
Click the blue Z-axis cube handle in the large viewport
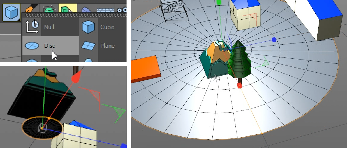(274, 40)
